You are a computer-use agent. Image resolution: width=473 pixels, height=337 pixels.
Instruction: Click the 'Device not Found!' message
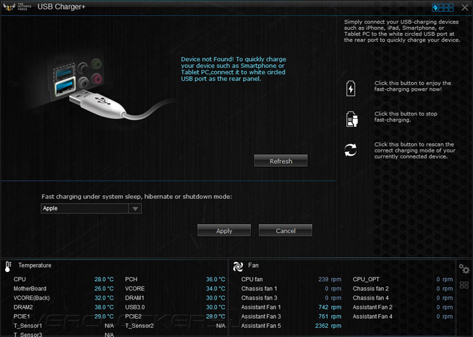coord(233,69)
